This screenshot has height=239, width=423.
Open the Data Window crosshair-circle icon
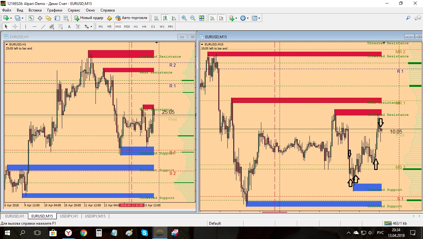tap(40, 18)
